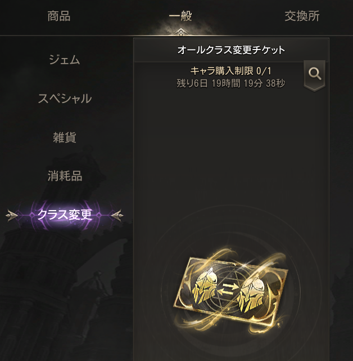Click the left golden helmet on ticket
The image size is (353, 361).
(205, 285)
